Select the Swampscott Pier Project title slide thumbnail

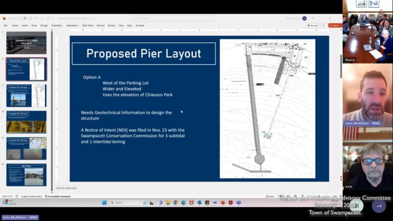tap(26, 43)
